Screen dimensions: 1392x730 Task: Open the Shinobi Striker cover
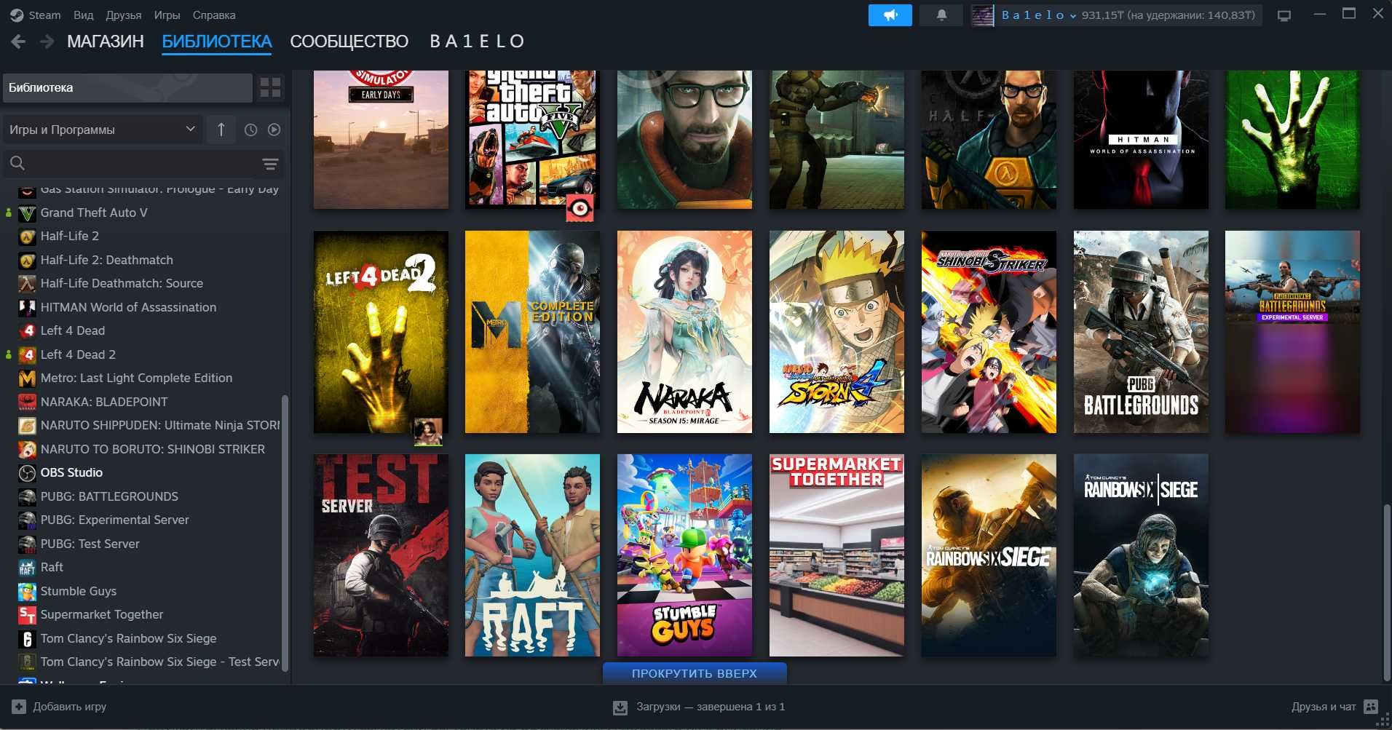click(x=989, y=332)
